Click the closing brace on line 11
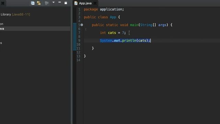The height and width of the screenshot is (124, 220). pos(93,48)
